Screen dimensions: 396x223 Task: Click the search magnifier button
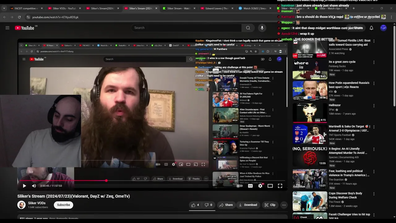[248, 28]
